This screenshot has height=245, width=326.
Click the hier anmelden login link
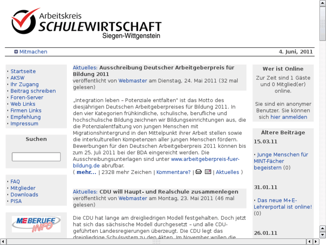[x=289, y=117]
